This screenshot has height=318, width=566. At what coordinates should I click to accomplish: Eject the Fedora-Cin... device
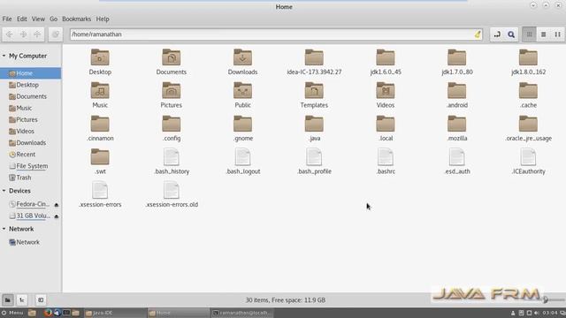point(57,204)
